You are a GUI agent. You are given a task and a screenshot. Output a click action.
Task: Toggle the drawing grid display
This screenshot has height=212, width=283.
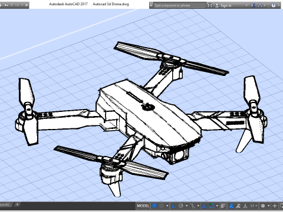pos(154,206)
